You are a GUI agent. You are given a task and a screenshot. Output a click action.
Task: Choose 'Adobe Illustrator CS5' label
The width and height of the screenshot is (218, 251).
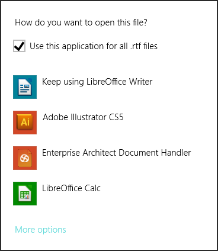(83, 117)
